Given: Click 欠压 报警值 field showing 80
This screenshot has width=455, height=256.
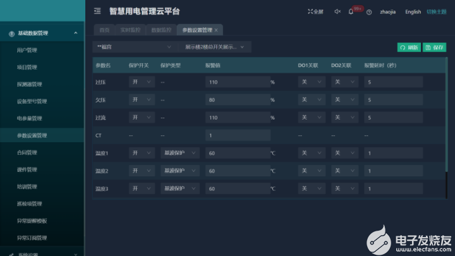Looking at the screenshot, I should click(238, 100).
